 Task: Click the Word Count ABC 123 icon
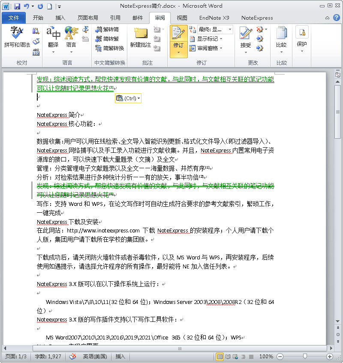click(36, 52)
